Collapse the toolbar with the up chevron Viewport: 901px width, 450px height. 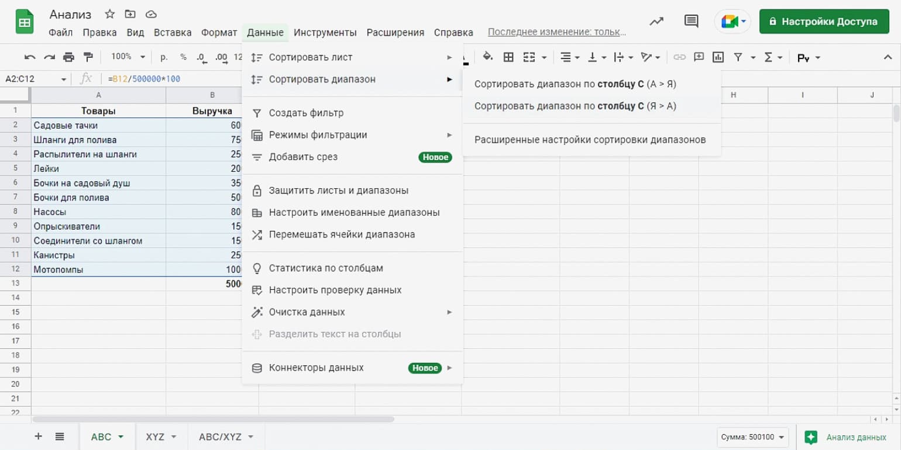pyautogui.click(x=887, y=57)
